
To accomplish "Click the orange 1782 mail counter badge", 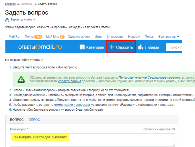I will coord(38,37).
